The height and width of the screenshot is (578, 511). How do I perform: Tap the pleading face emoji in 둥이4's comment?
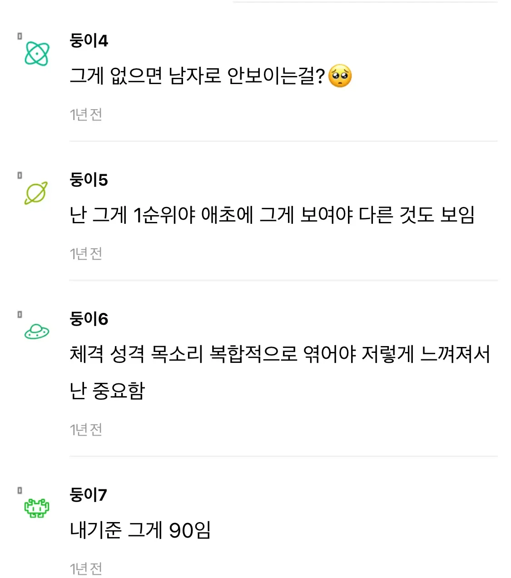[340, 76]
